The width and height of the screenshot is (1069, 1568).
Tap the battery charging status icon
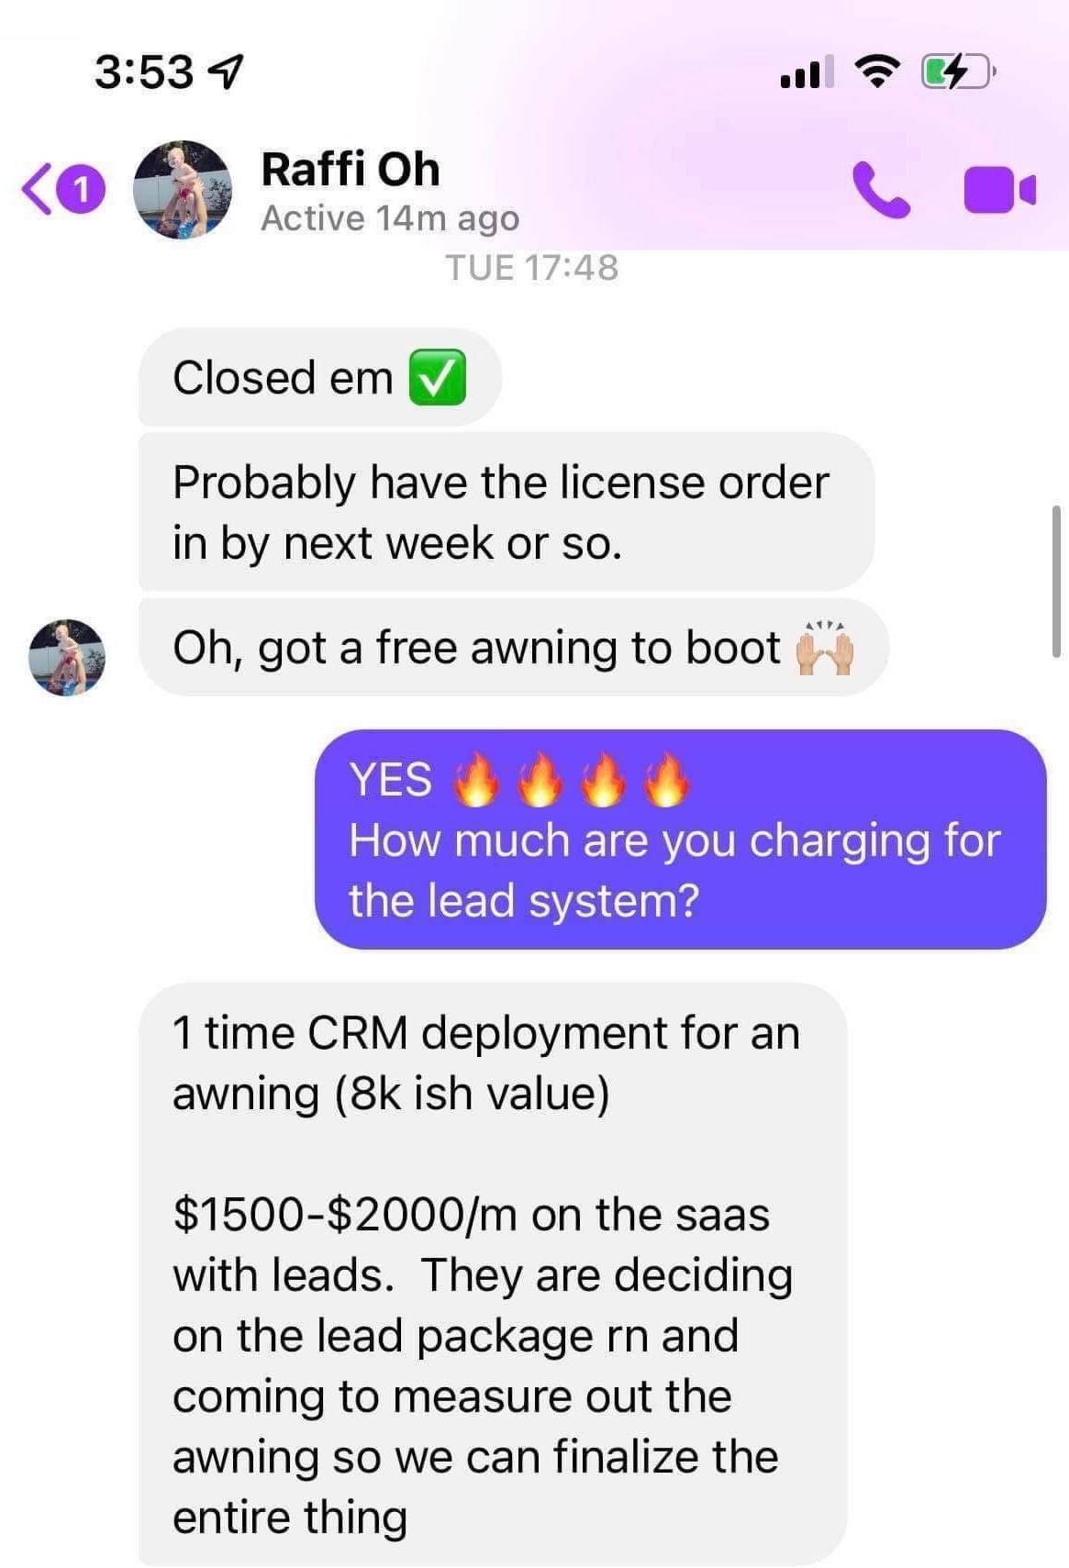(958, 72)
